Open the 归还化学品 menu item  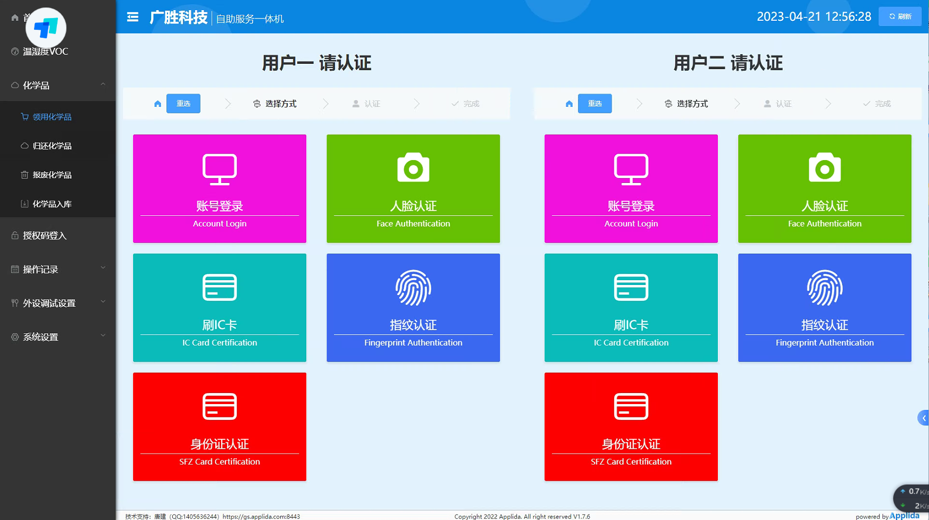(x=52, y=146)
